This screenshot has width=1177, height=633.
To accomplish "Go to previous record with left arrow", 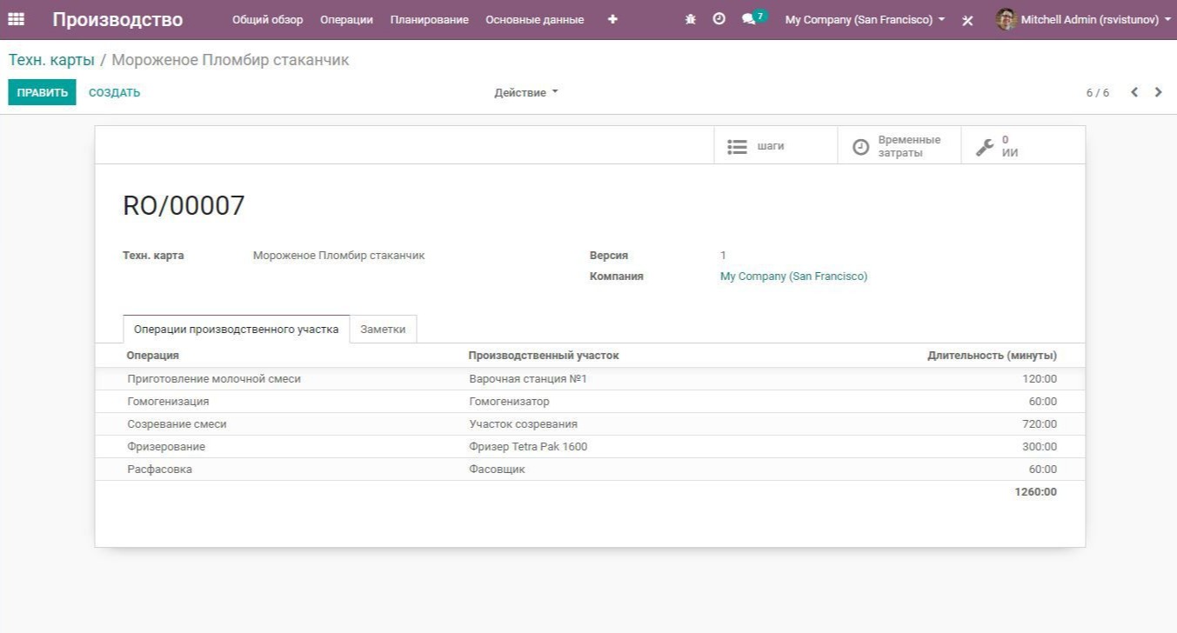I will [x=1134, y=92].
